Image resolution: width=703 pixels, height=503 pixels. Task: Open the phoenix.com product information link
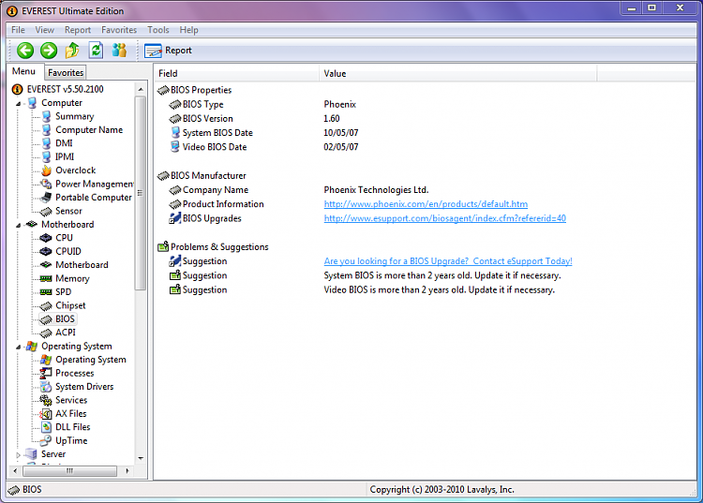(426, 204)
